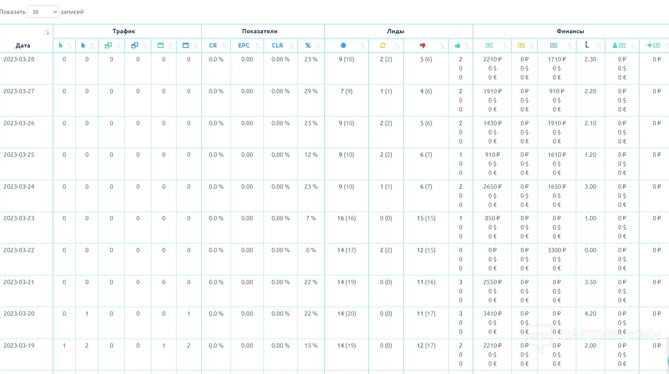The height and width of the screenshot is (374, 669).
Task: Click the green plus banknote column icon
Action: [653, 45]
